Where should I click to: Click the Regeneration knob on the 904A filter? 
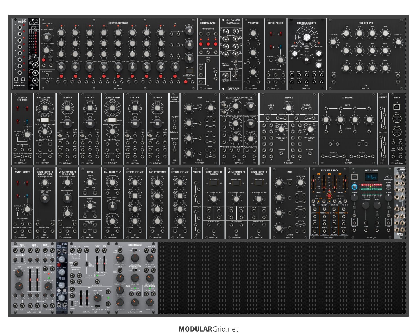(67, 213)
